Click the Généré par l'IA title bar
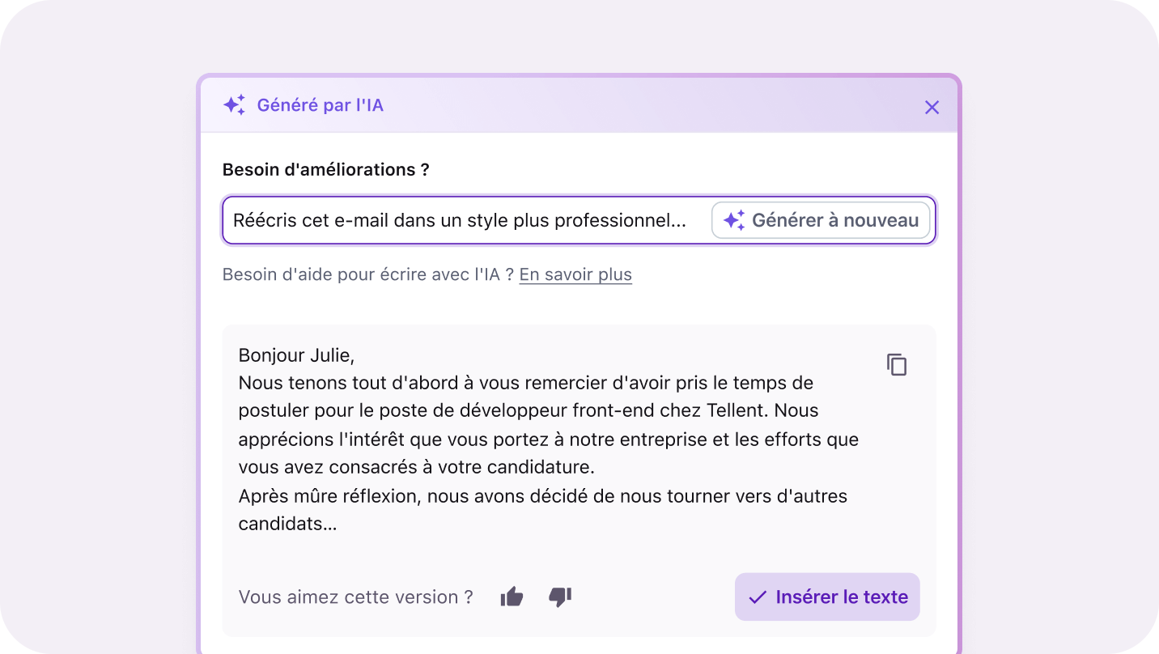 pos(321,104)
